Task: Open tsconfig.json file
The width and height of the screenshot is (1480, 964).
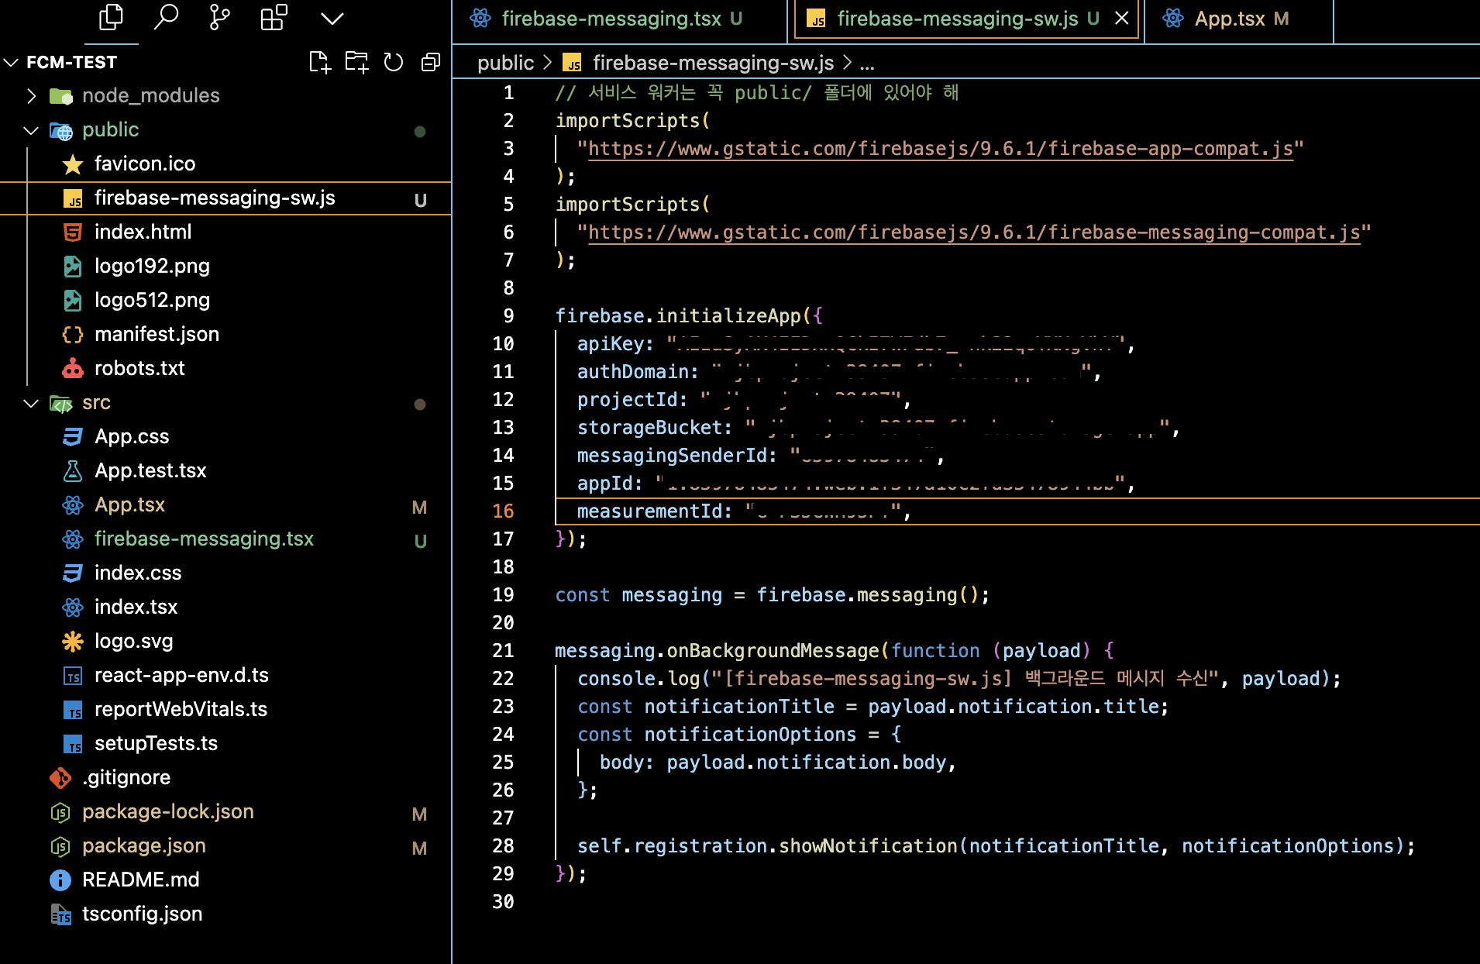Action: coord(142,914)
